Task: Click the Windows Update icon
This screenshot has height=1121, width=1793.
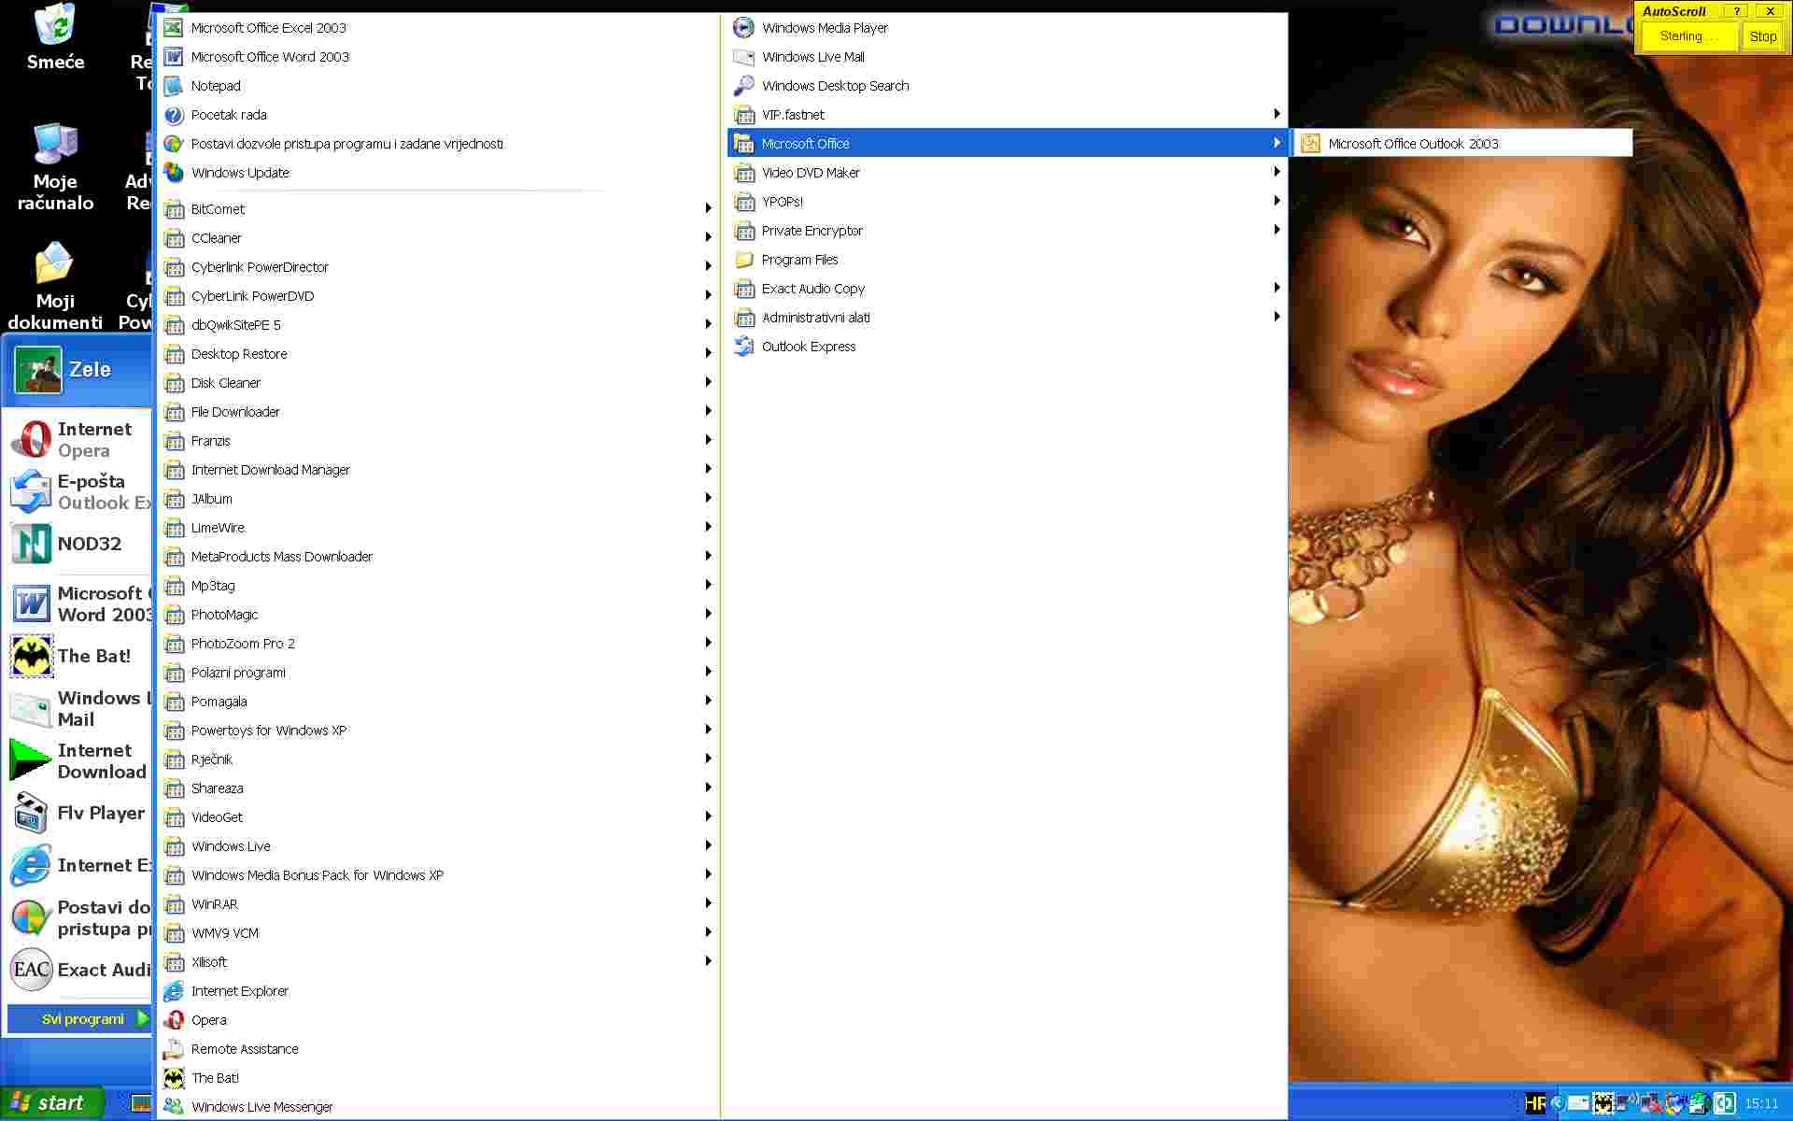Action: [174, 173]
